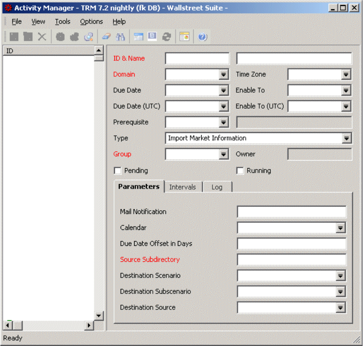Click the ID list scroll left arrow
The height and width of the screenshot is (346, 363).
8,325
